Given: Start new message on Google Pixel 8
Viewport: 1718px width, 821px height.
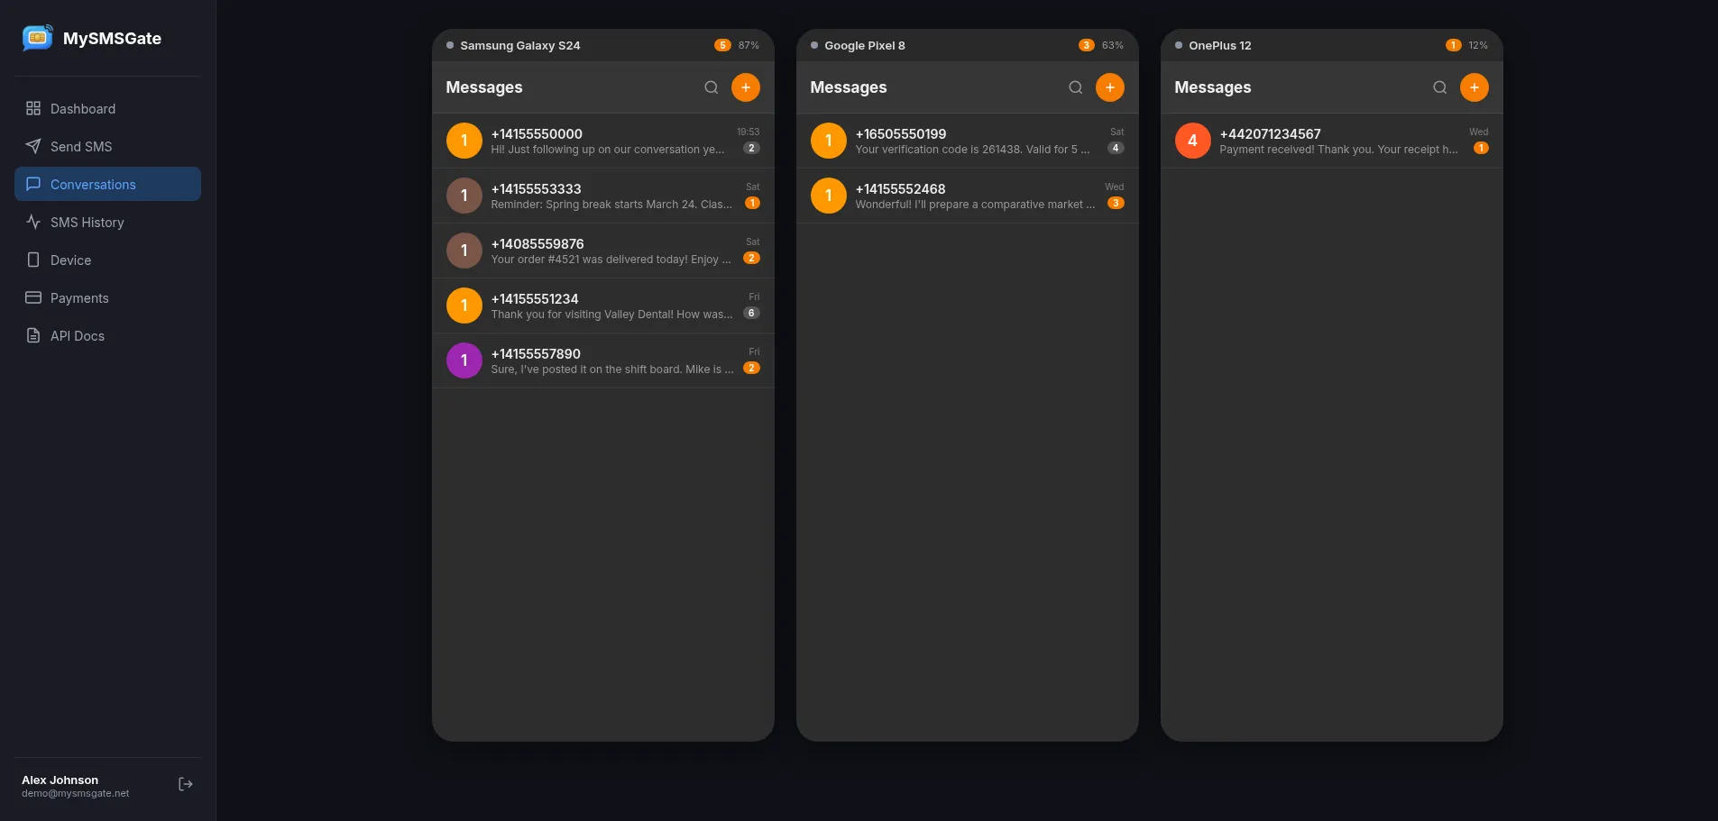Looking at the screenshot, I should [1109, 87].
